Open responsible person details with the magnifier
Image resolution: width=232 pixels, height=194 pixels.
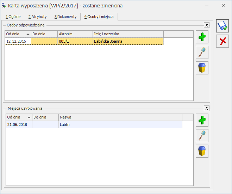pyautogui.click(x=202, y=52)
